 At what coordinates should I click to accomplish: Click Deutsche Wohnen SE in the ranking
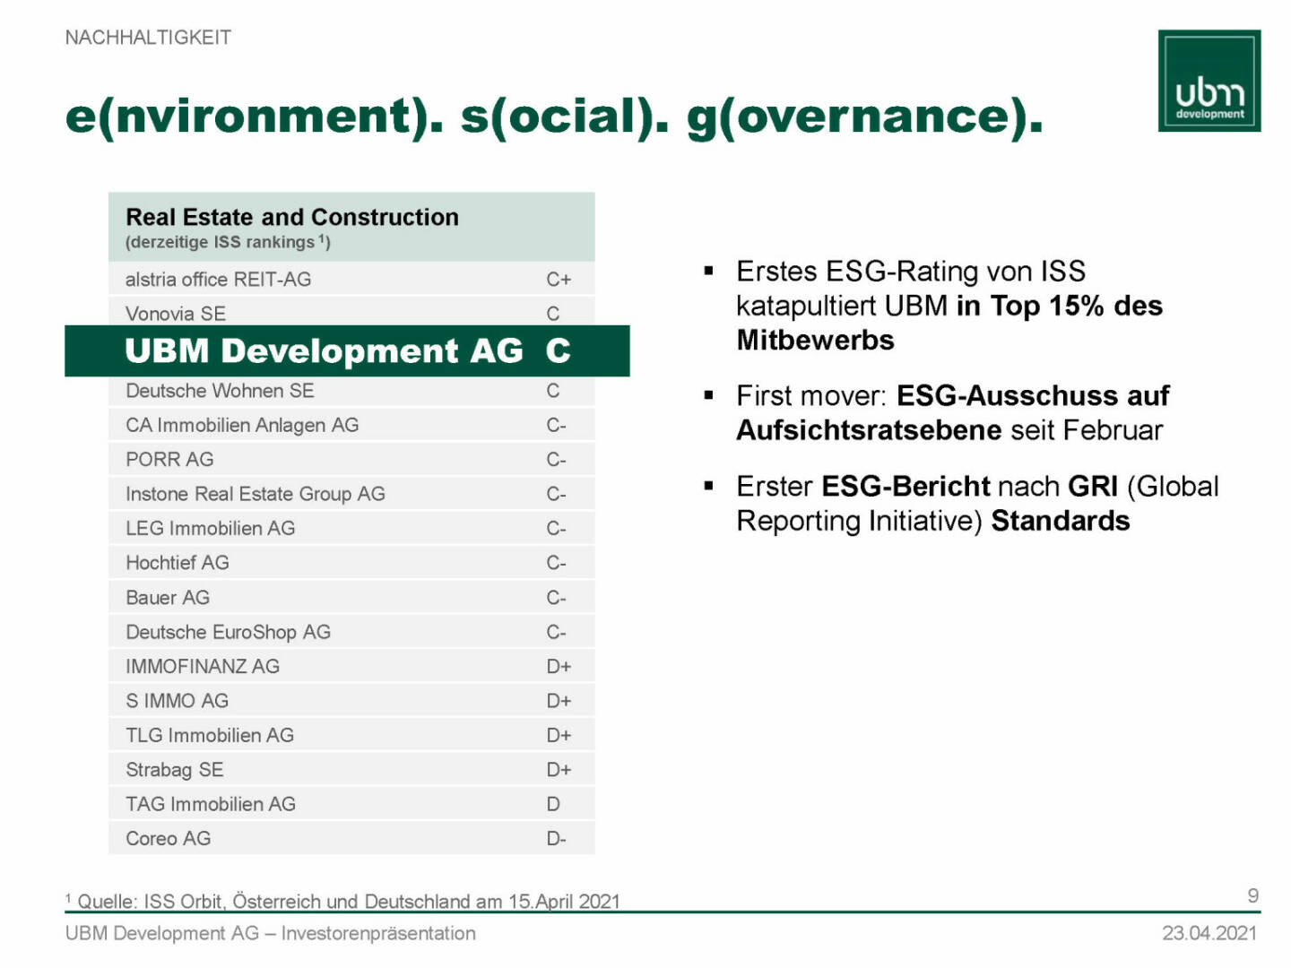point(351,391)
